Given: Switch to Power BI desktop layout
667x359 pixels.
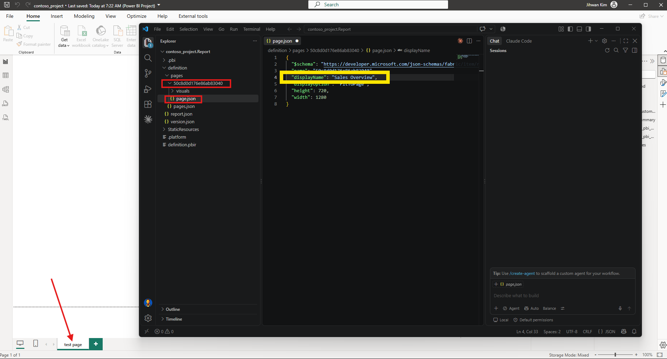Looking at the screenshot, I should click(20, 344).
